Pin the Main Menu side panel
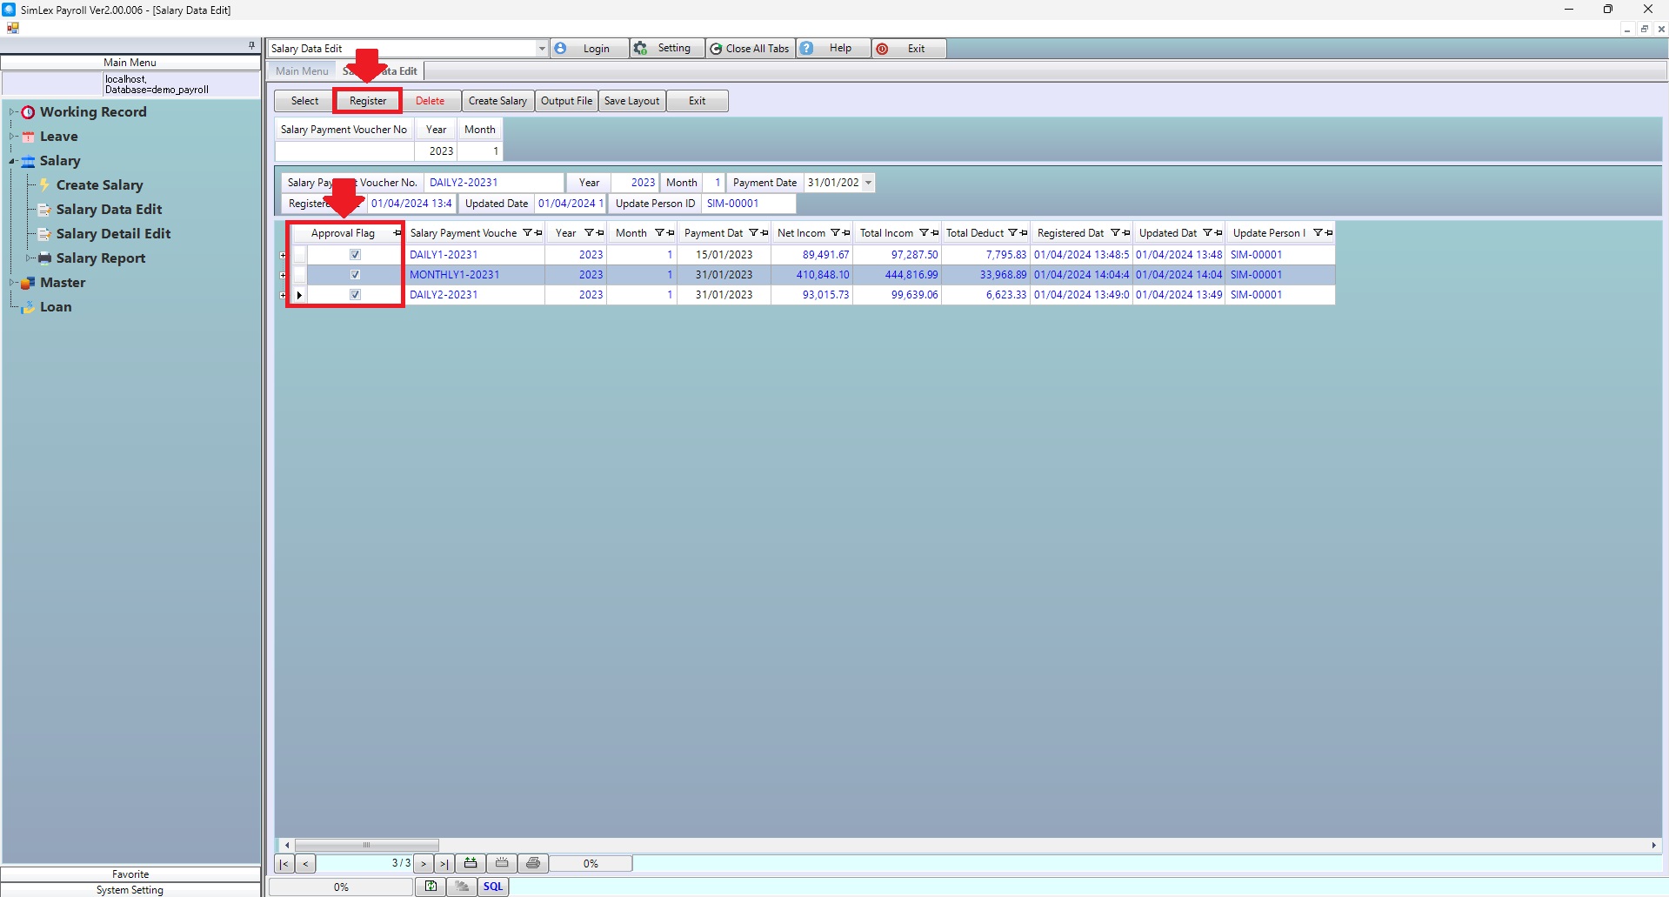 tap(251, 45)
